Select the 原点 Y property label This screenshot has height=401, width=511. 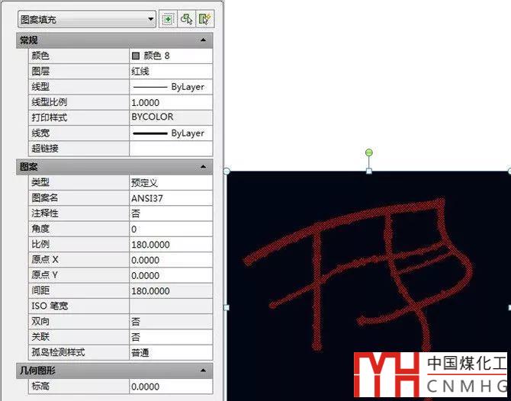[x=45, y=275]
